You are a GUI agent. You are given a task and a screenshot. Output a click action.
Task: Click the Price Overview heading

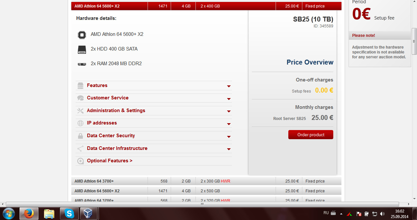tap(310, 62)
